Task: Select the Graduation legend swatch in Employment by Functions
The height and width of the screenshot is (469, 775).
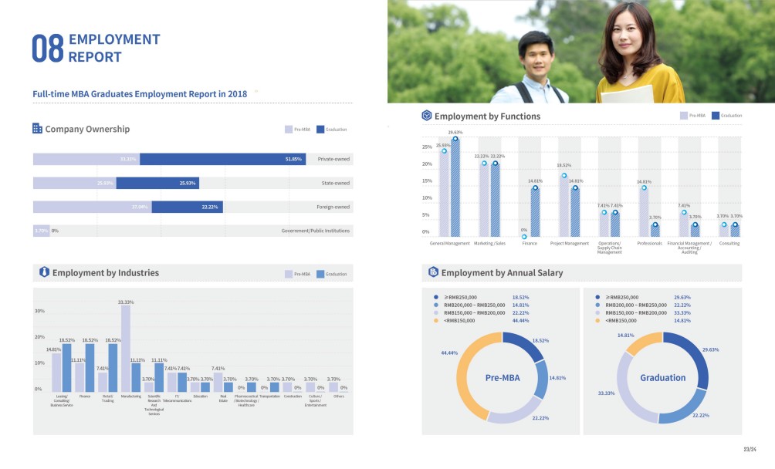Action: pos(716,116)
